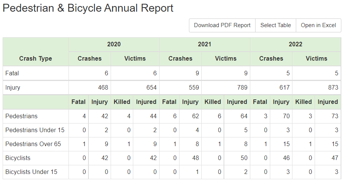Viewport: 344px width, 183px height.
Task: Click the Pedestrians Under 15 row label
Action: click(x=35, y=130)
